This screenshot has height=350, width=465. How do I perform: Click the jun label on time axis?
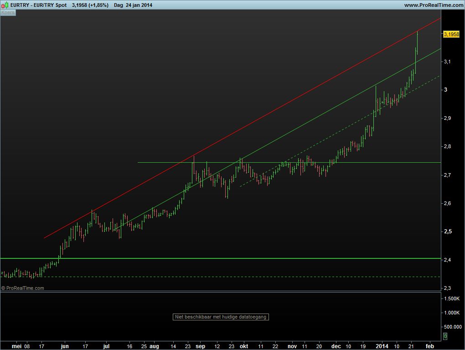[65, 346]
